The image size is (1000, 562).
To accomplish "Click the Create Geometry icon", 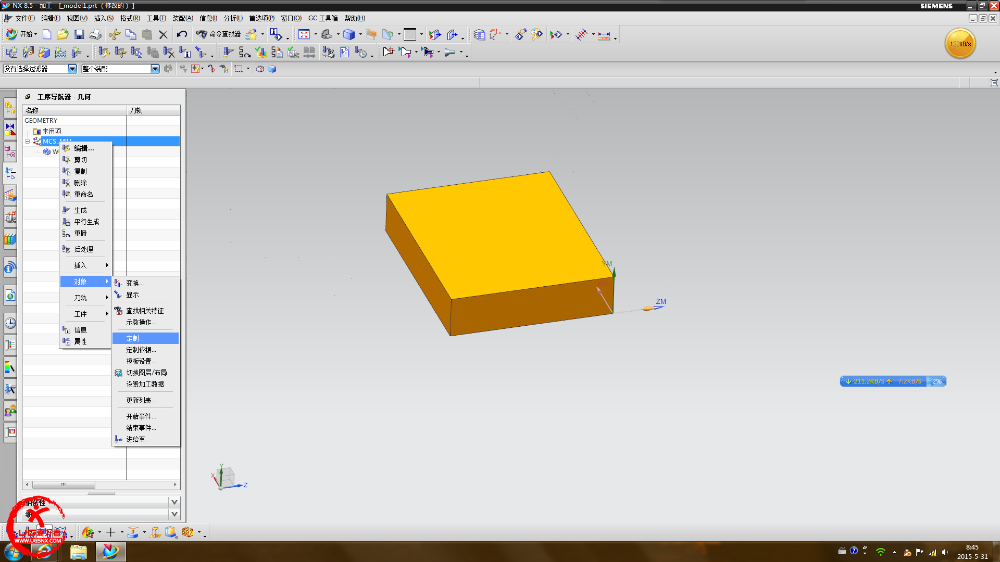I will 44,52.
